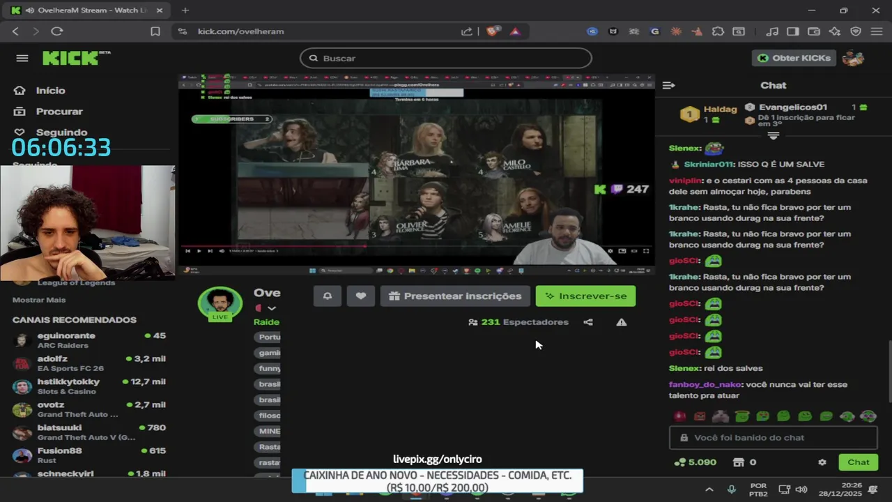892x502 pixels.
Task: Click the video progress bar
Action: [x=416, y=245]
